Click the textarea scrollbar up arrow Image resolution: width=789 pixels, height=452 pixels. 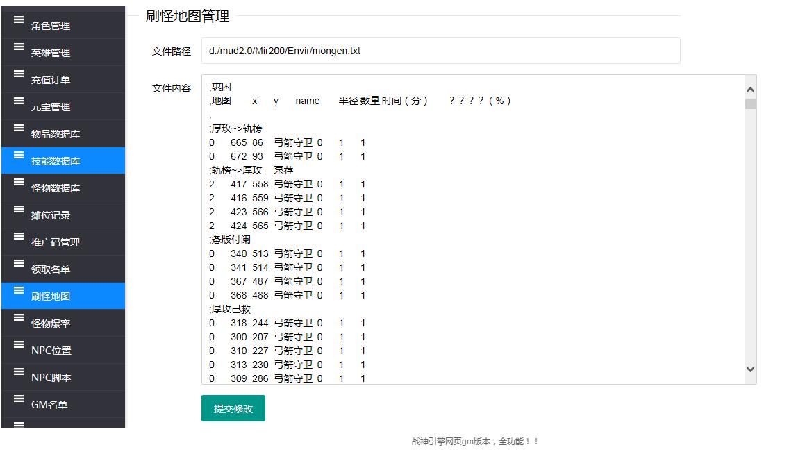coord(749,90)
